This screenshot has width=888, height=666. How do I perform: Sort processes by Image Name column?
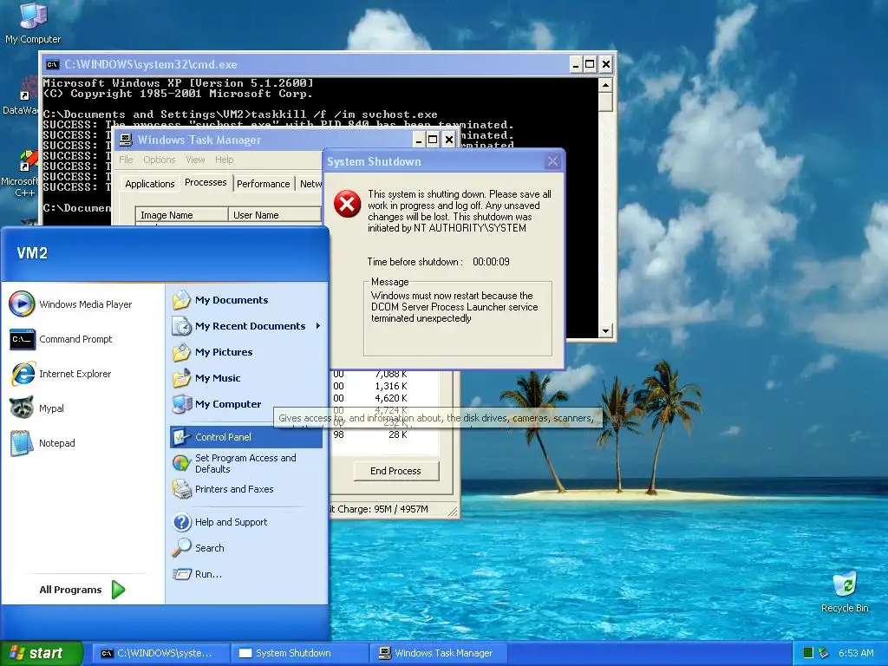(182, 215)
